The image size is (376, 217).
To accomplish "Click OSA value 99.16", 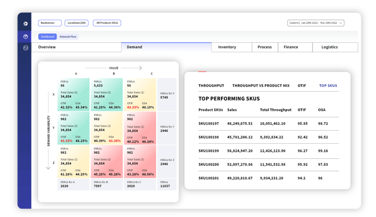I will tap(323, 151).
